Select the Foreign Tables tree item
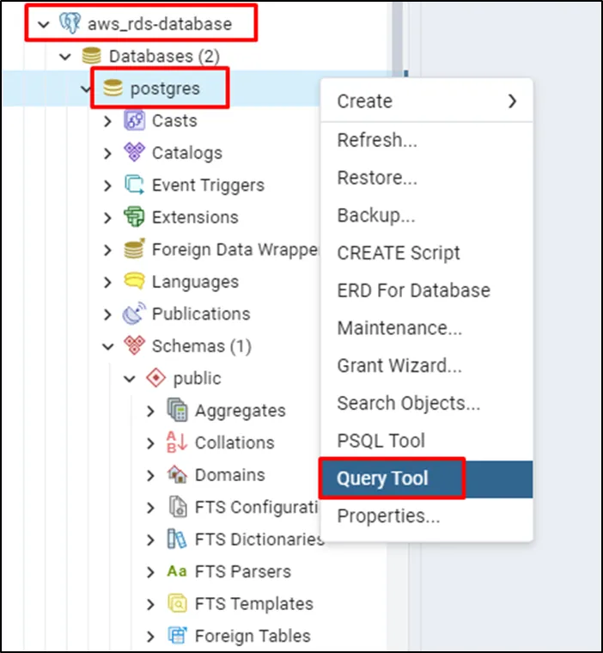 (x=253, y=636)
